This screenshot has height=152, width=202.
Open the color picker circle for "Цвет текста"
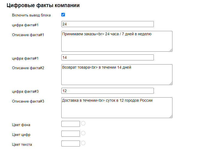pyautogui.click(x=83, y=143)
